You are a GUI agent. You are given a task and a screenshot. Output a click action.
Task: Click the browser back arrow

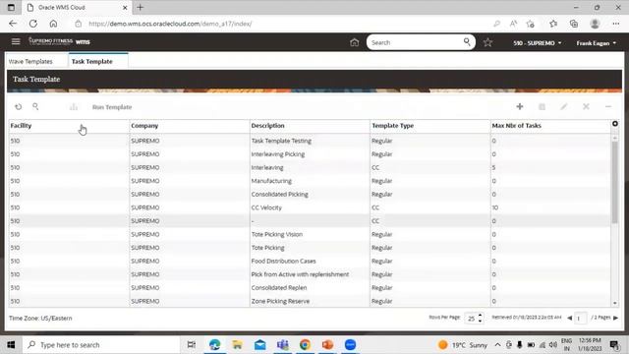[13, 24]
